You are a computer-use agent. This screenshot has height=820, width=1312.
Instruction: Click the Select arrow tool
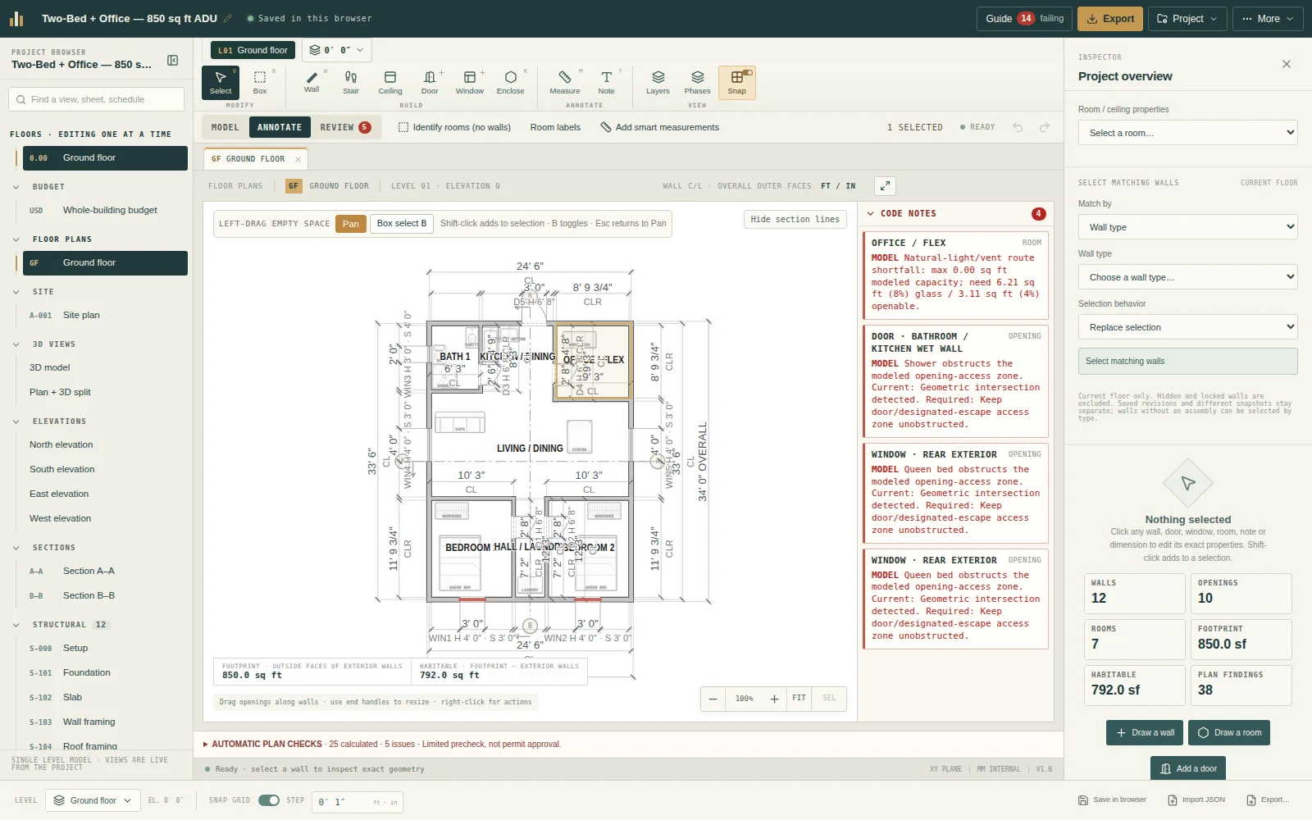[x=221, y=82]
